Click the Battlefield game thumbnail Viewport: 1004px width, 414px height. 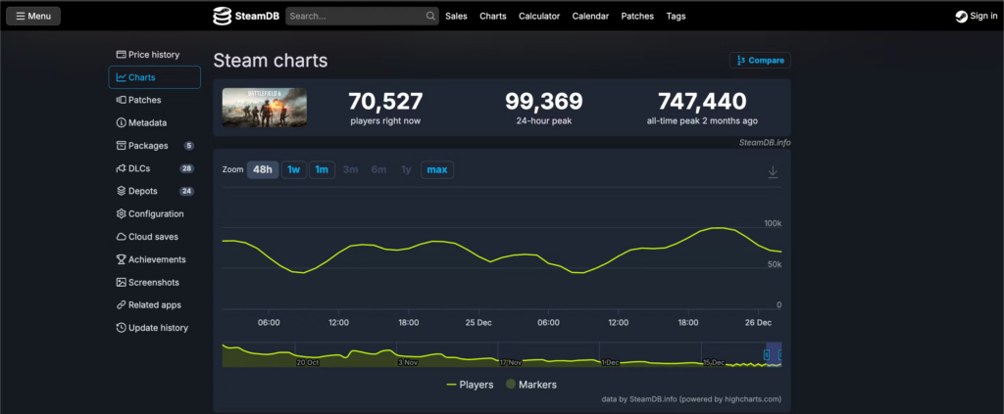(x=264, y=108)
